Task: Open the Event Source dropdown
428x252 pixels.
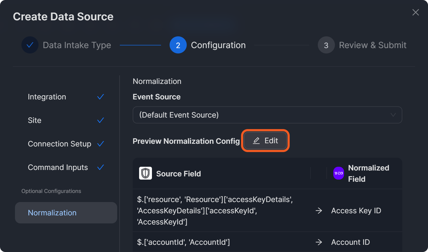Action: point(267,115)
